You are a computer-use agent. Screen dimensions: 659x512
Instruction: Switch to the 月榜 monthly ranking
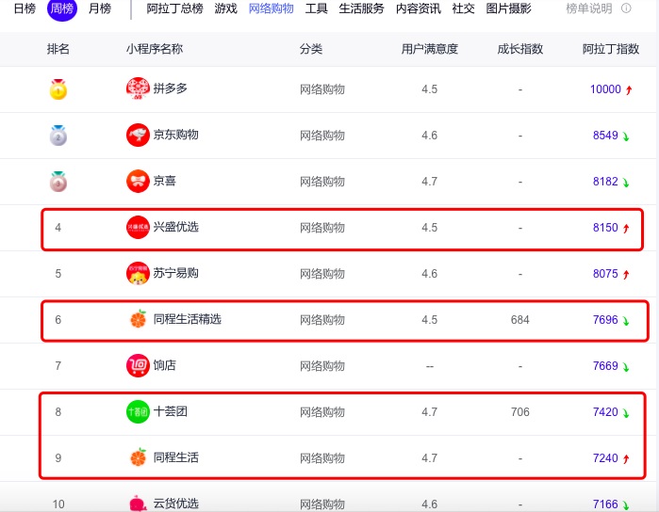point(100,8)
